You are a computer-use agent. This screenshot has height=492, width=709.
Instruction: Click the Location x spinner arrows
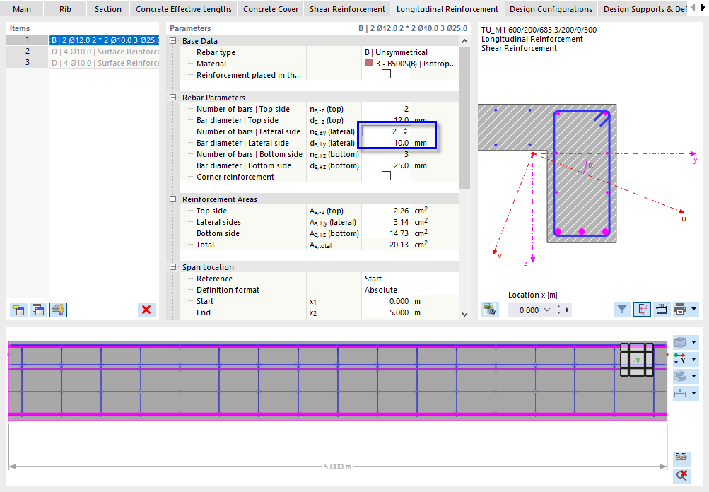point(559,310)
